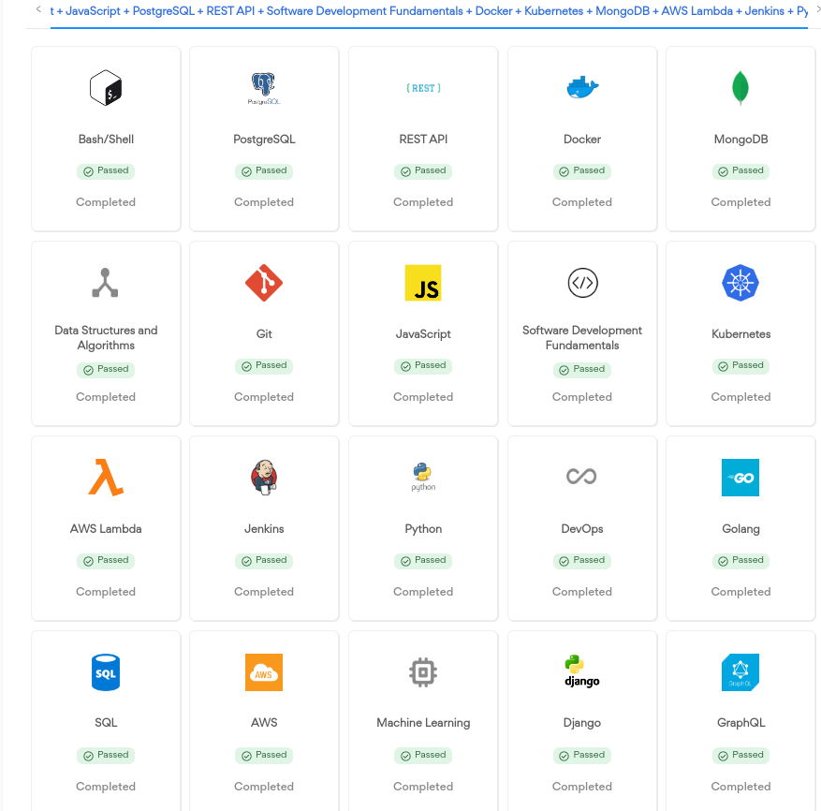821x811 pixels.
Task: Click the Git logo icon
Action: [x=264, y=283]
